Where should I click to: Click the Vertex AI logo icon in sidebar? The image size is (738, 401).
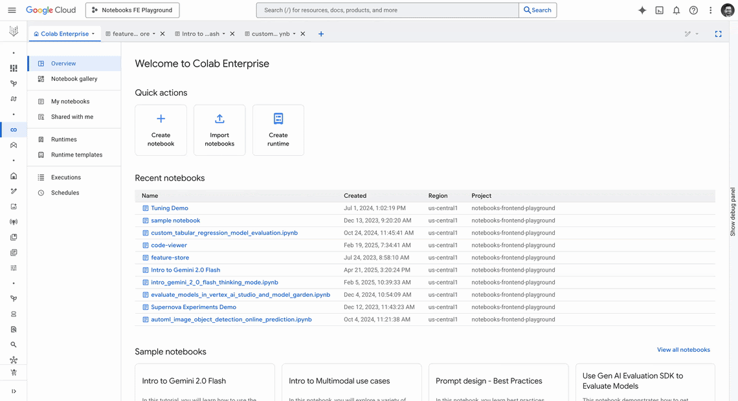(14, 31)
